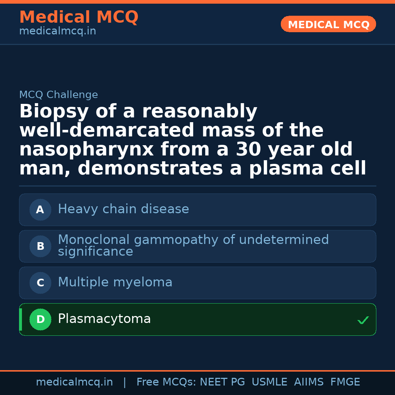Click the green letter D circle badge
Screen dimensions: 395x395
(40, 319)
